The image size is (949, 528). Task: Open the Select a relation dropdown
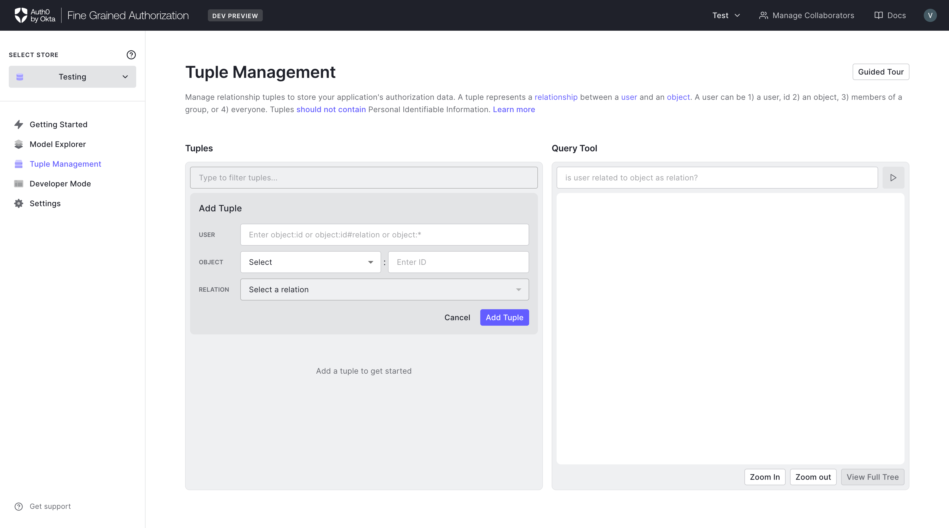(385, 290)
